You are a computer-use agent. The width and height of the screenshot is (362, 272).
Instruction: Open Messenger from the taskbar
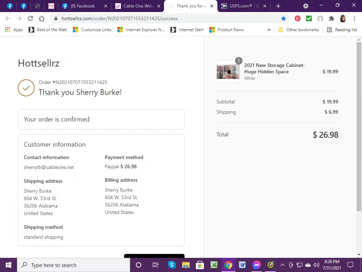pos(257,265)
